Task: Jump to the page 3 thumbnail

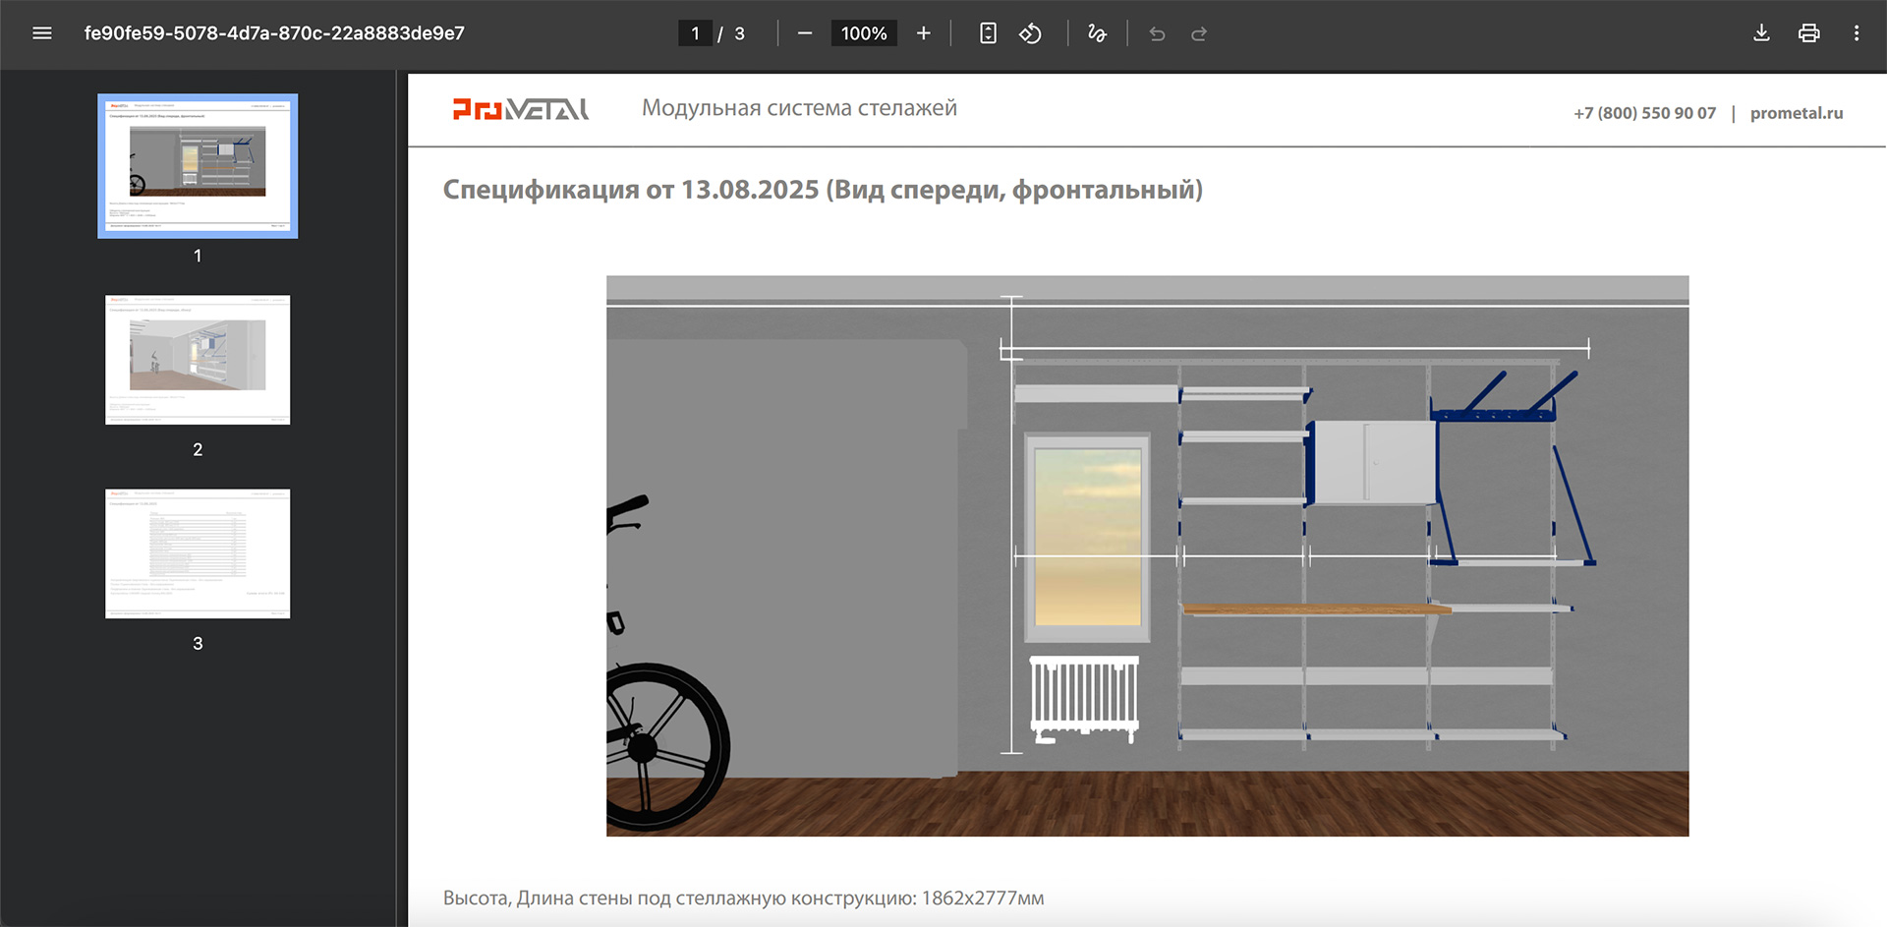Action: (198, 553)
